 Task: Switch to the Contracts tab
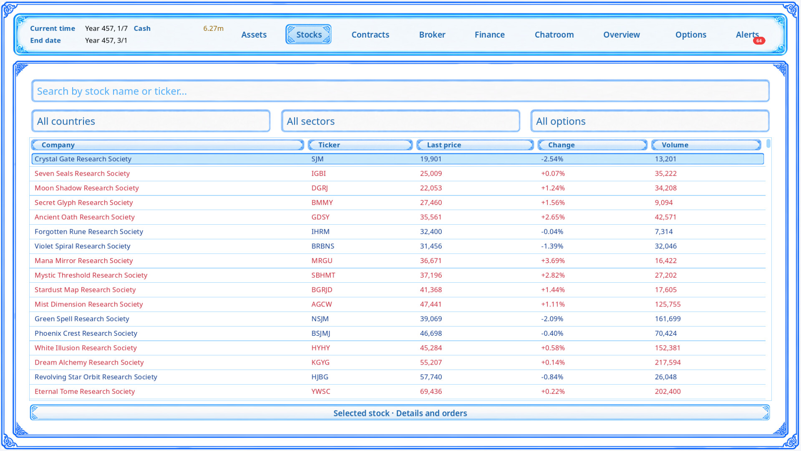pos(370,35)
